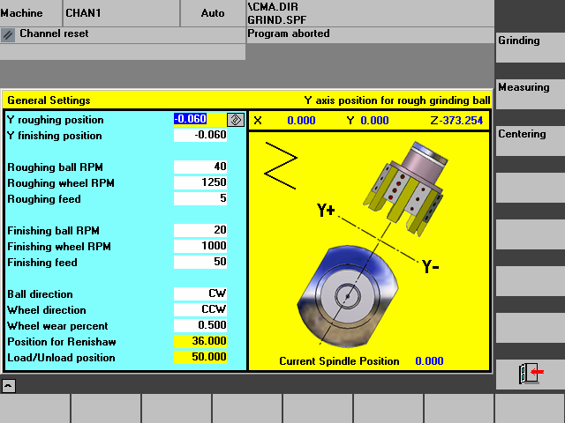
Task: Click the General Settings title
Action: click(x=49, y=100)
